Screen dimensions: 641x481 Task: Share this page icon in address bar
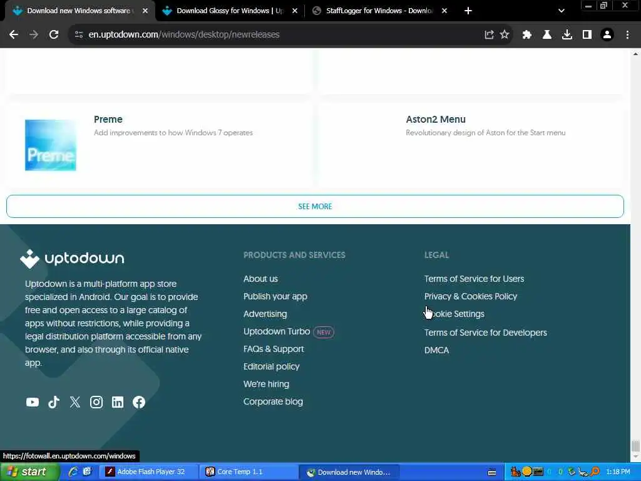pyautogui.click(x=489, y=35)
